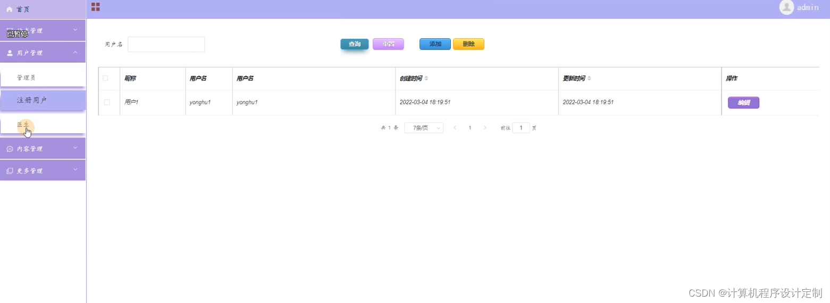Open the 7条/页 page size dropdown
The image size is (830, 303).
pyautogui.click(x=424, y=128)
